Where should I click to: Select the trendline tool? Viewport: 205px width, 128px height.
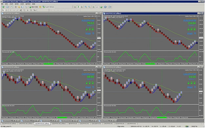tap(17, 10)
